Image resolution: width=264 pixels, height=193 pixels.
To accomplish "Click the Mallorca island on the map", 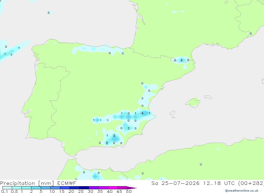I will point(193,102).
